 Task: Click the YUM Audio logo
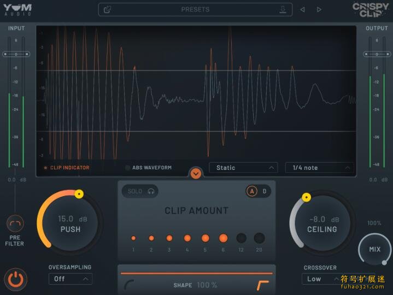[17, 10]
